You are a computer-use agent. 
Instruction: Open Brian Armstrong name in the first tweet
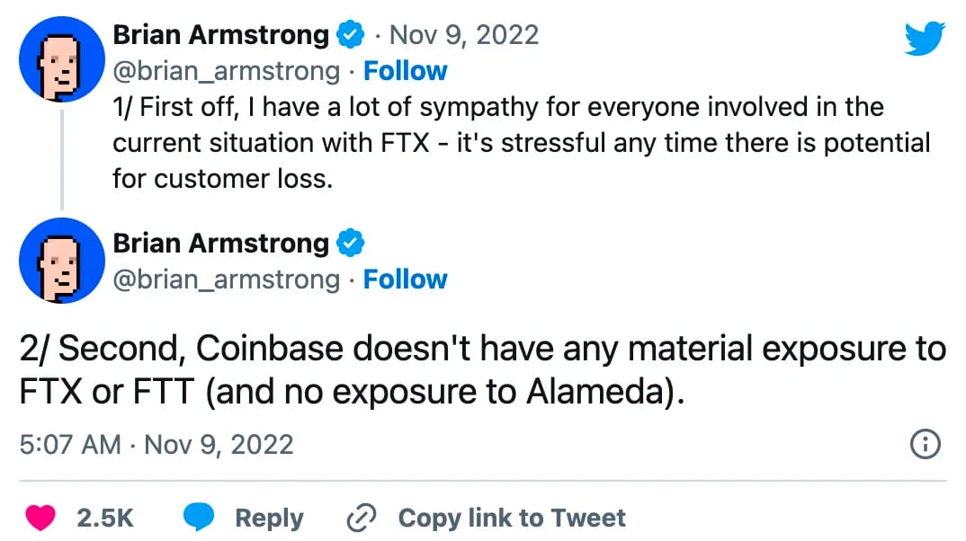coord(220,36)
